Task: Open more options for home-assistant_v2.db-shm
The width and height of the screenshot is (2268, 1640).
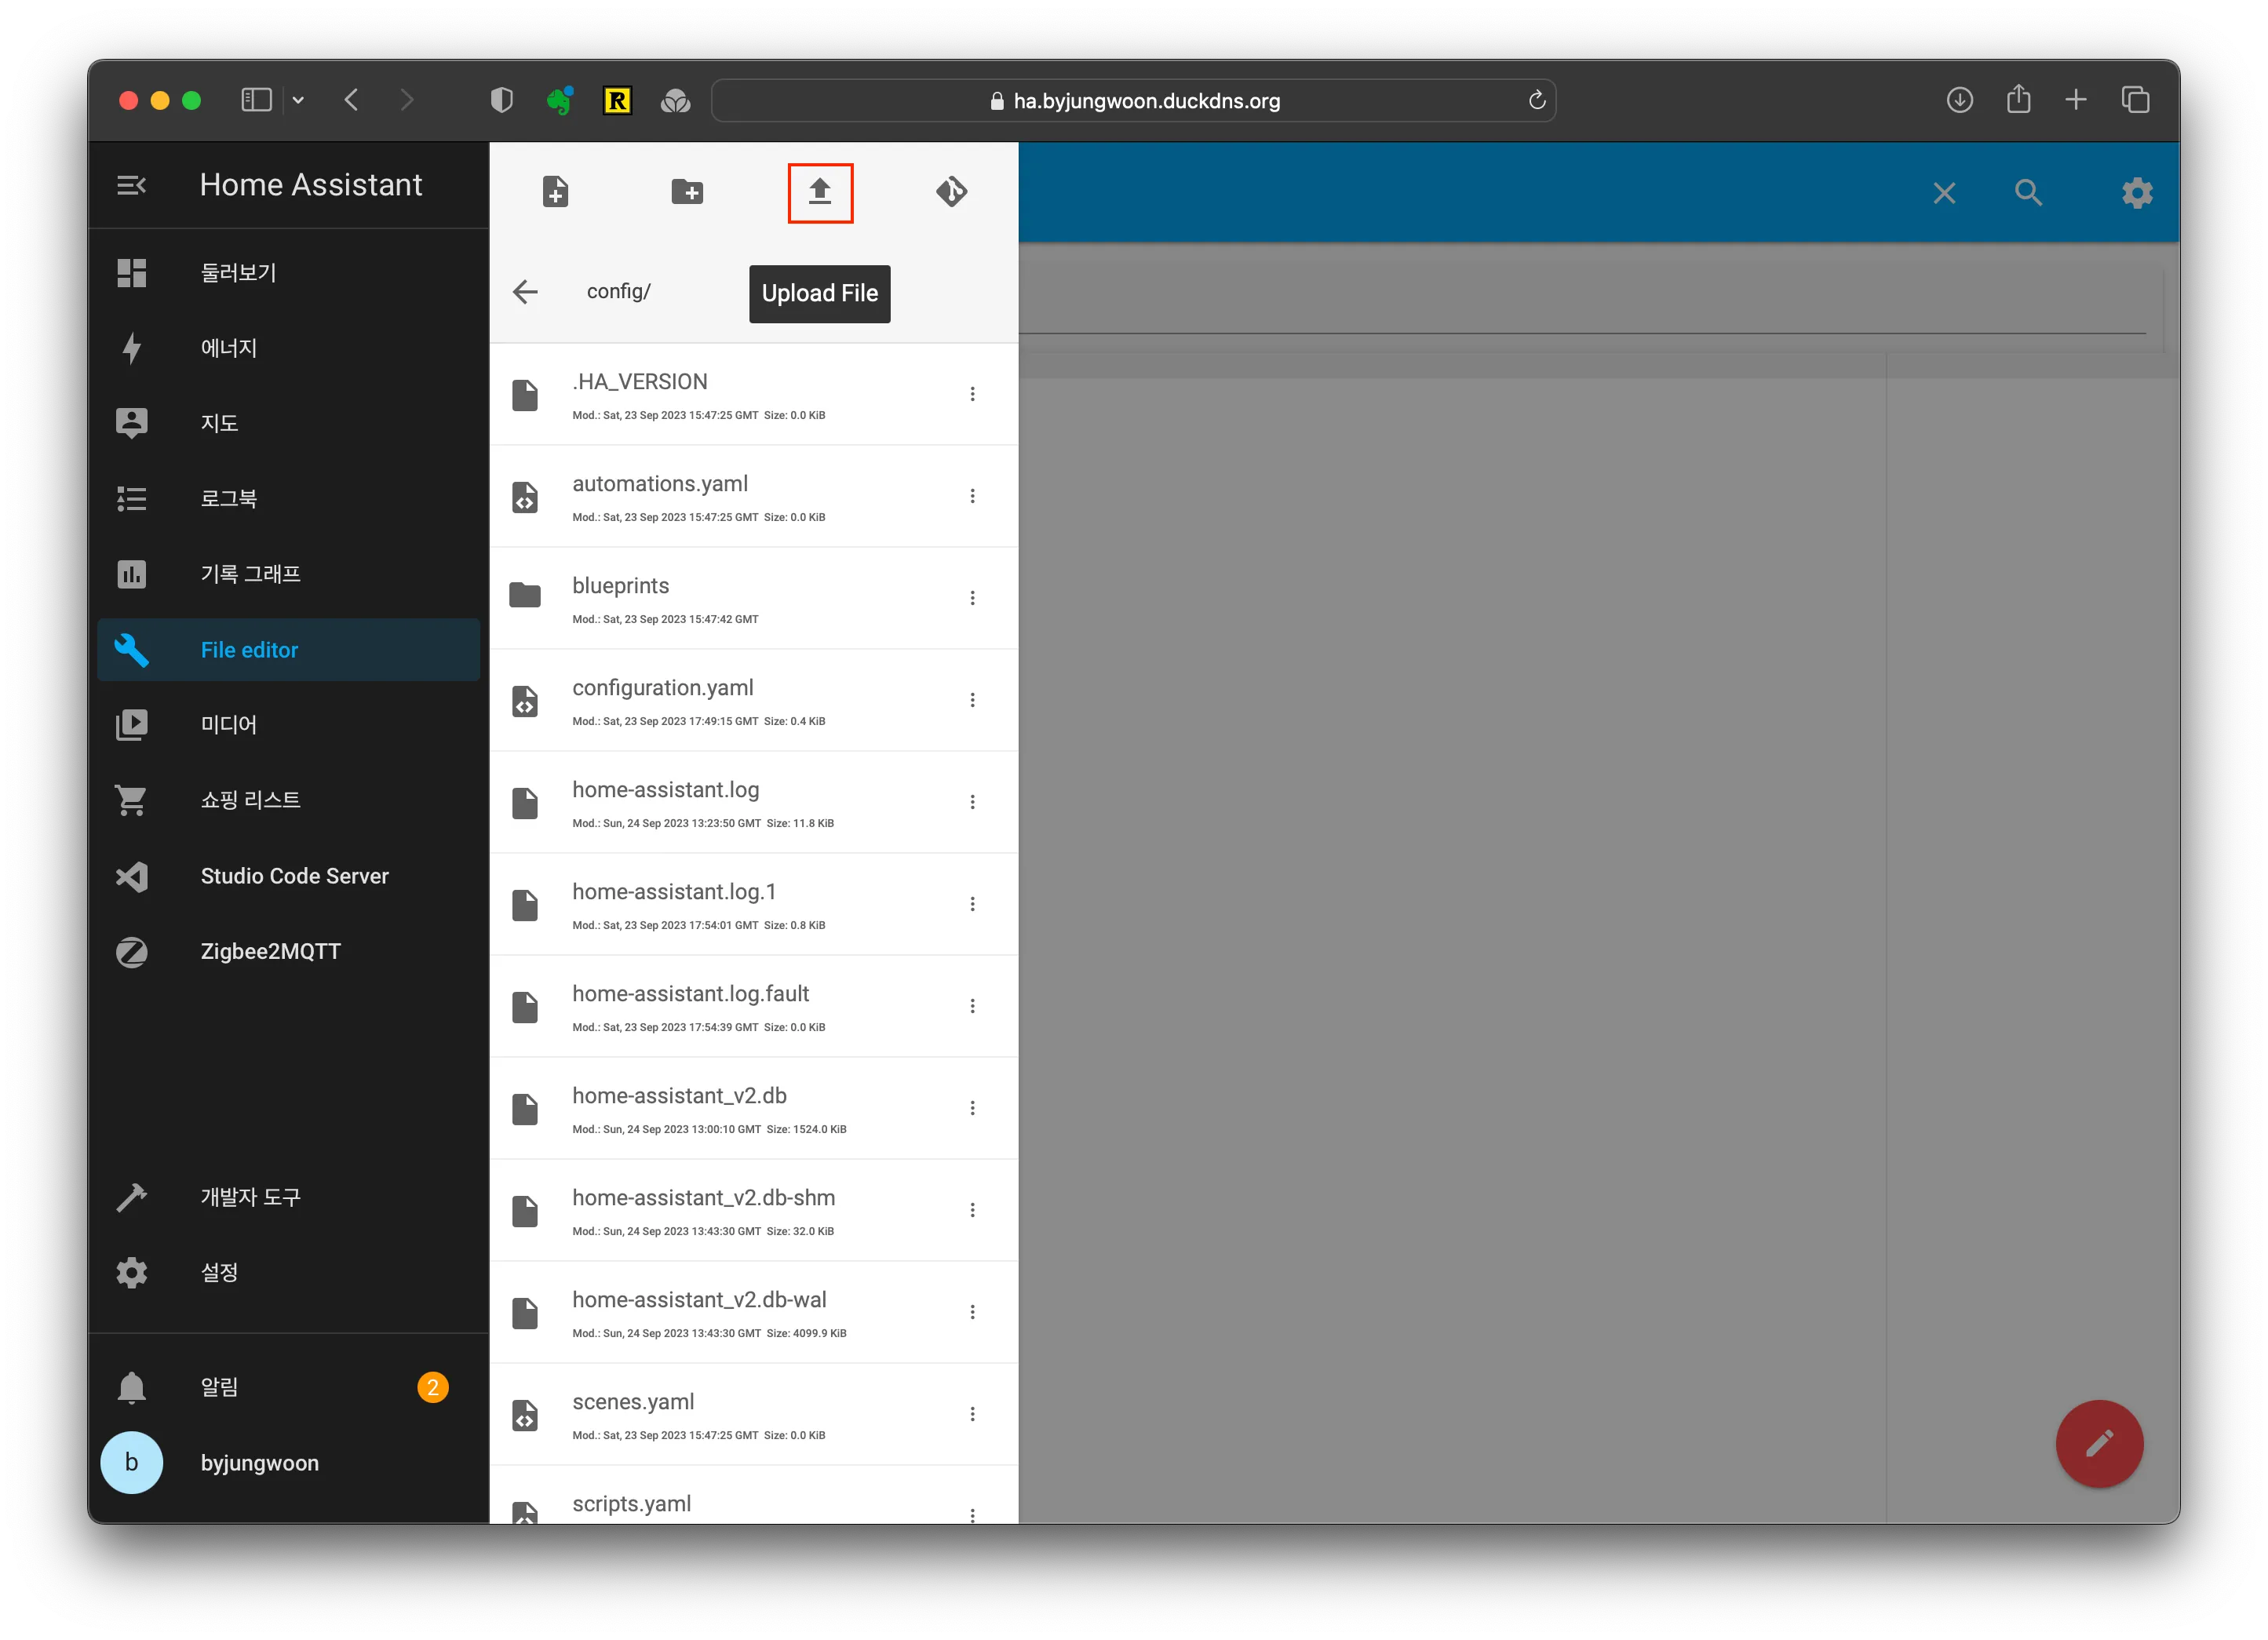Action: point(972,1210)
